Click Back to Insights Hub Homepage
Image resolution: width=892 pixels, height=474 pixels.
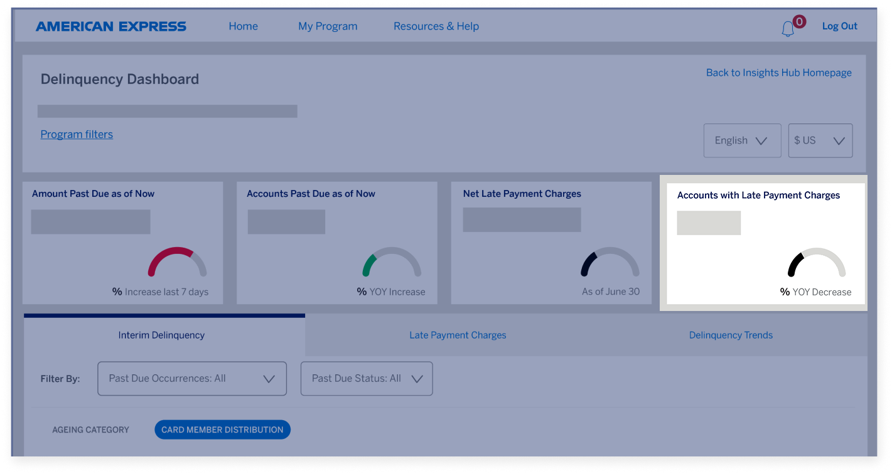[778, 73]
